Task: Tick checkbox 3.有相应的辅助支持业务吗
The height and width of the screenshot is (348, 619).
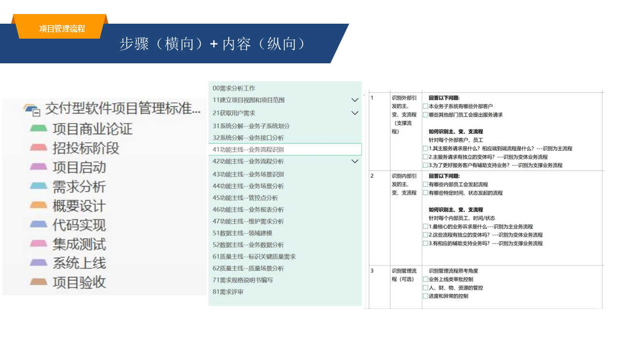Action: tap(425, 244)
